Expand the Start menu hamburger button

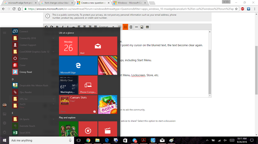coord(5,33)
